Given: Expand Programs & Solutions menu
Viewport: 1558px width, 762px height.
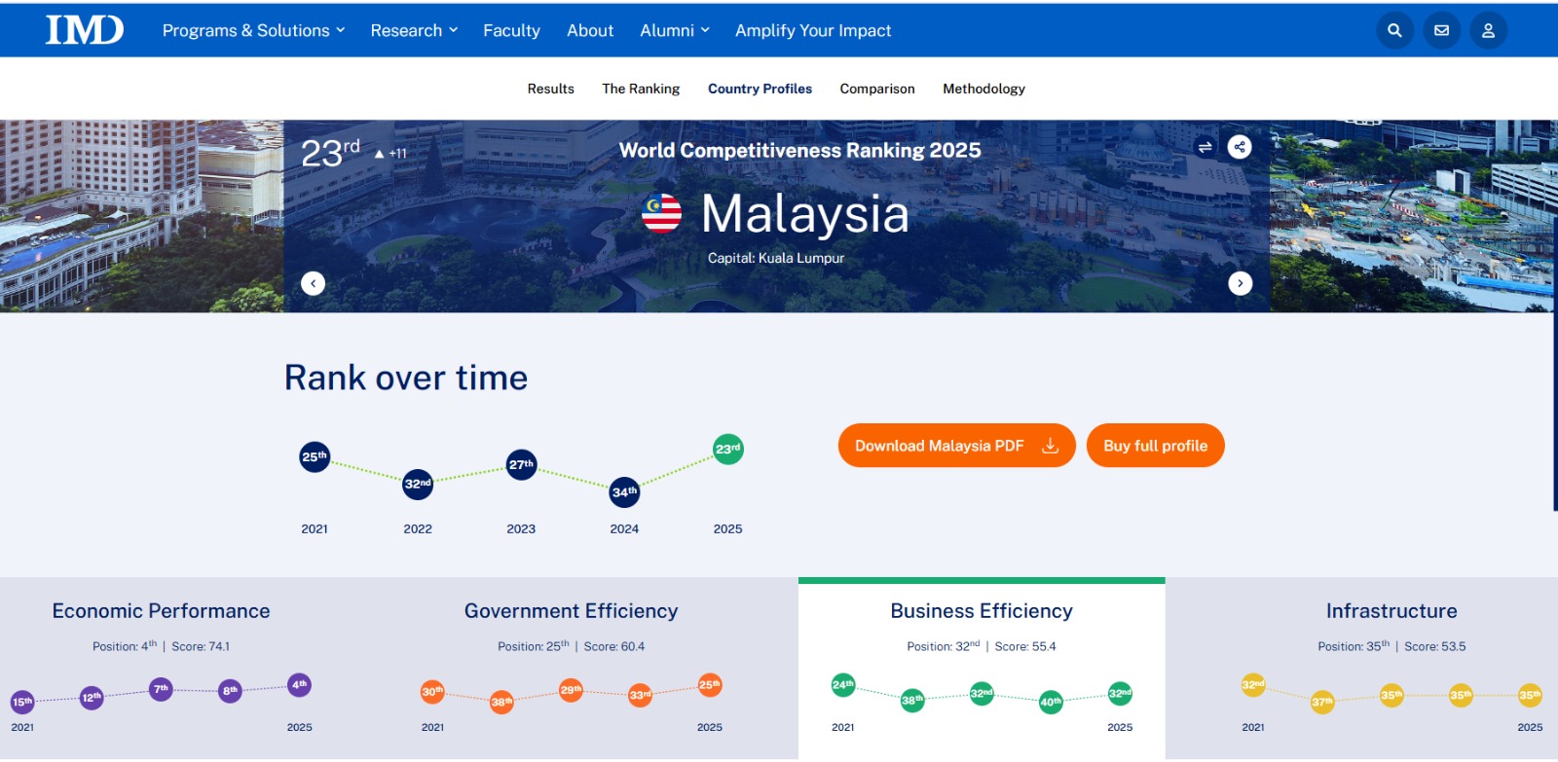Looking at the screenshot, I should [253, 30].
